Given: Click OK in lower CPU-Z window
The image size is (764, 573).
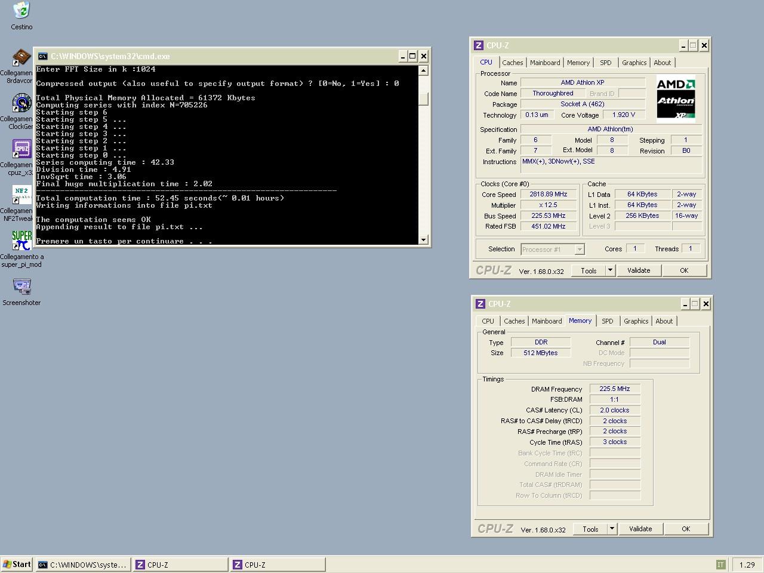Looking at the screenshot, I should pos(686,529).
